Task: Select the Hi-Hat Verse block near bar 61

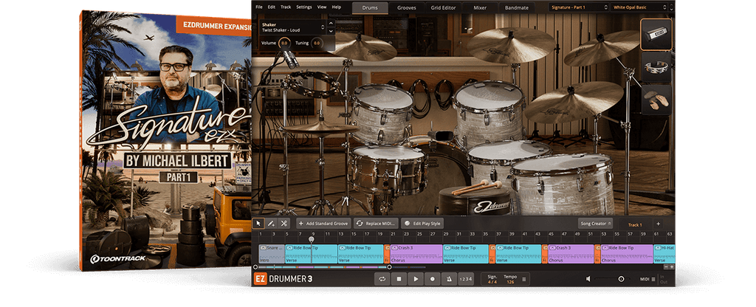Action: [664, 254]
